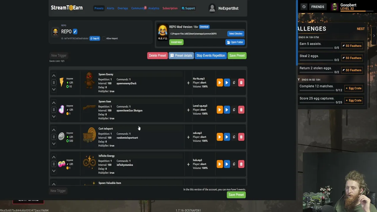The width and height of the screenshot is (377, 212).
Task: Move Spawn Item trigger up with chevron
Action: tap(54, 103)
